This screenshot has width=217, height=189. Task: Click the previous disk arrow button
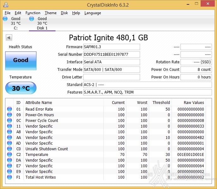click(x=9, y=37)
